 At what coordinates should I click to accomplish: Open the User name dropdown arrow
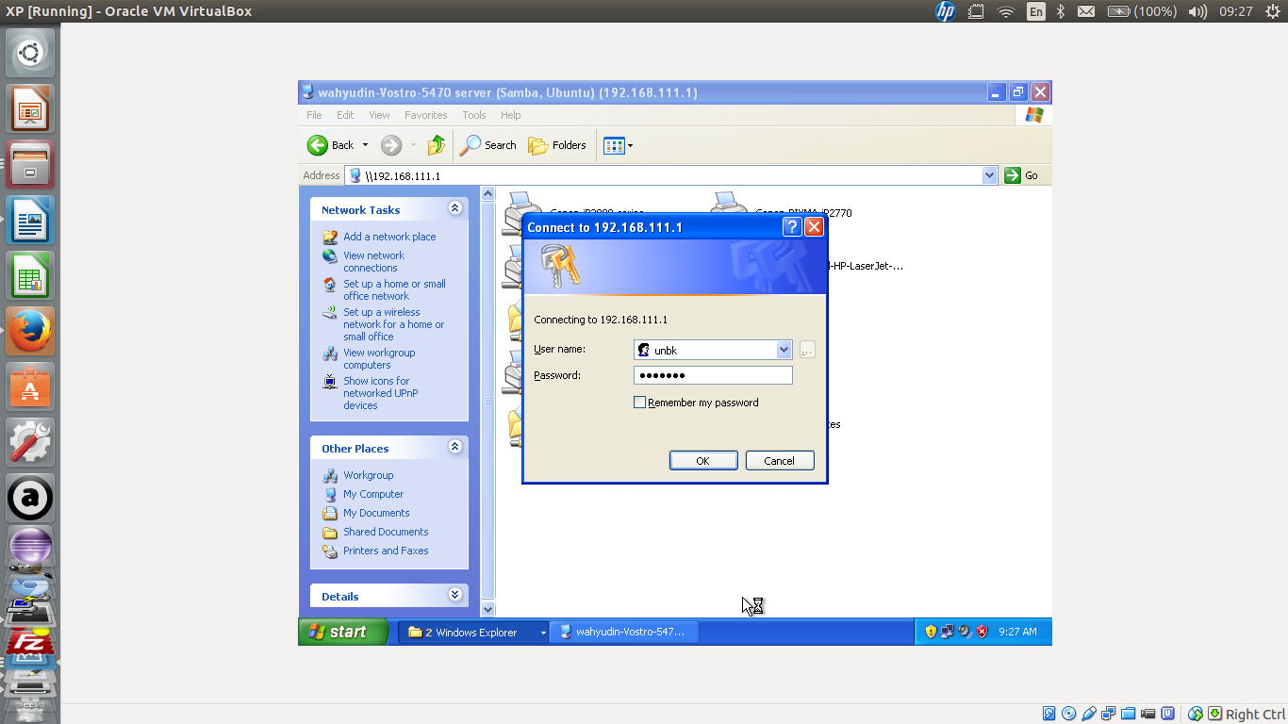point(784,350)
